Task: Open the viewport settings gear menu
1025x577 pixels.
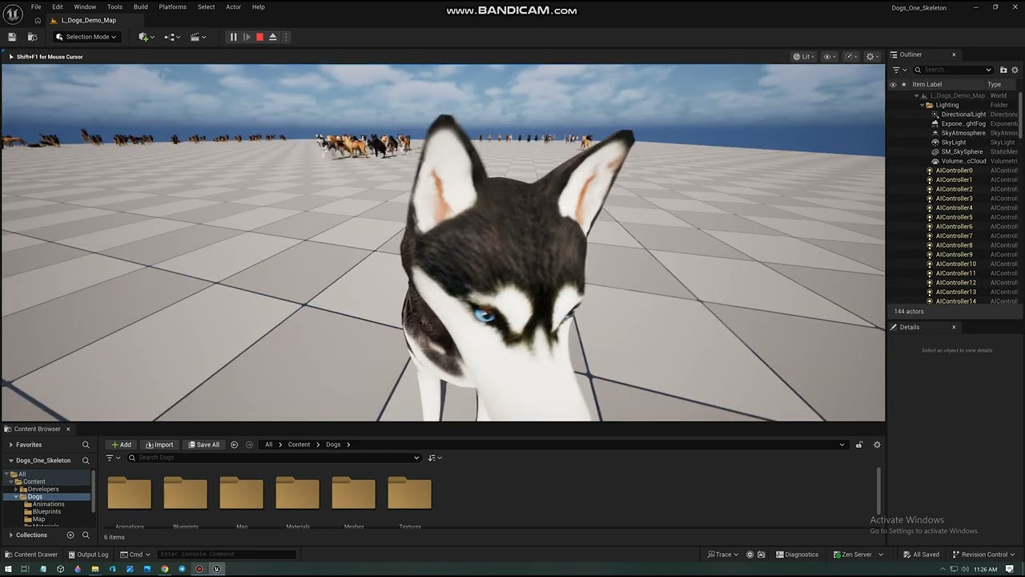Action: coord(871,56)
